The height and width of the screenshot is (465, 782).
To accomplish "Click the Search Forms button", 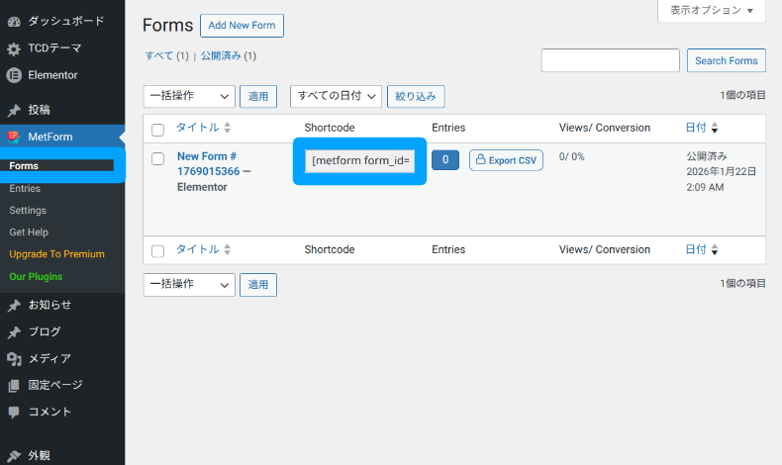I will tap(727, 60).
